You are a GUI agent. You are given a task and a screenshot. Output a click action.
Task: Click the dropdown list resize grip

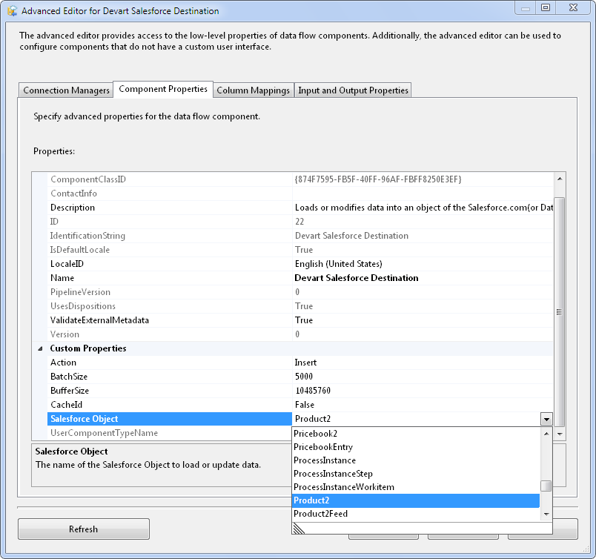pyautogui.click(x=299, y=528)
